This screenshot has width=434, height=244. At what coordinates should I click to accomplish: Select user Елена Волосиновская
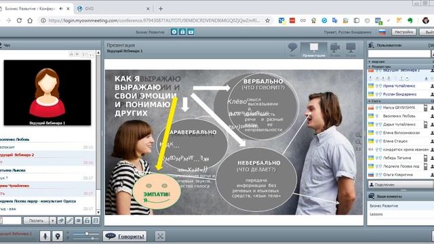pos(401,133)
